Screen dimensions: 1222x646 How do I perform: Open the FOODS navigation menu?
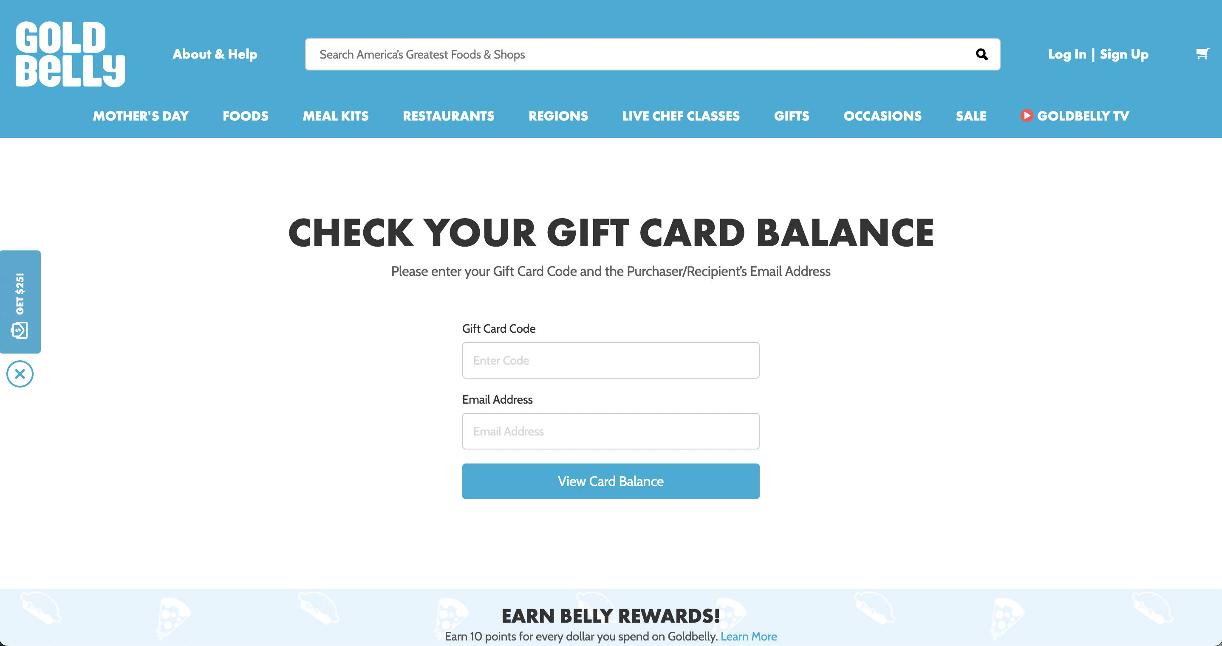[x=246, y=115]
